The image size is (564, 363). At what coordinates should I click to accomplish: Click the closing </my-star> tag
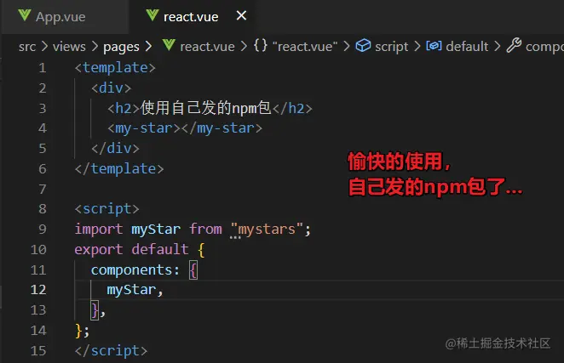point(222,128)
